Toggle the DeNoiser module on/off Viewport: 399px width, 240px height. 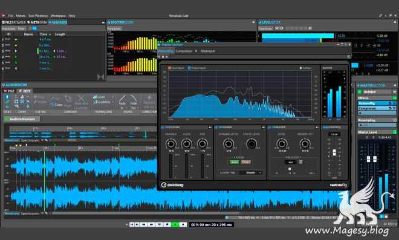[216, 127]
